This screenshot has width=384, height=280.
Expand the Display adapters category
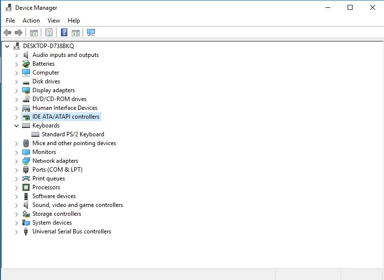(x=17, y=90)
